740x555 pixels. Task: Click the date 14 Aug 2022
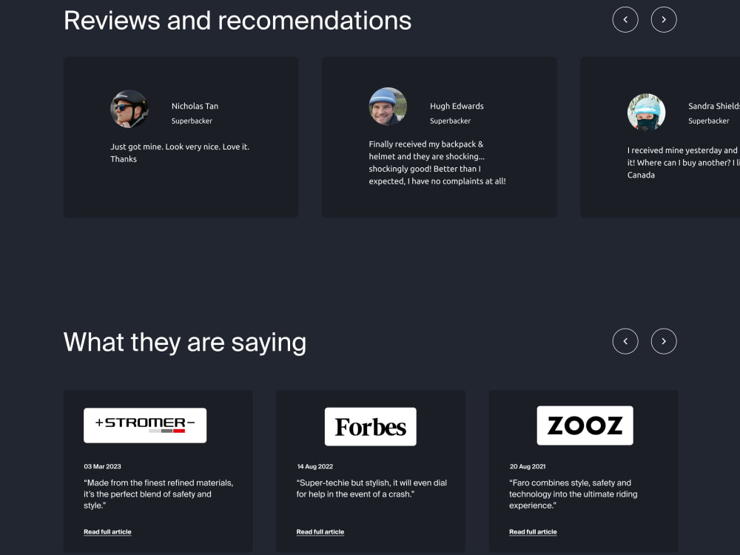pyautogui.click(x=314, y=466)
